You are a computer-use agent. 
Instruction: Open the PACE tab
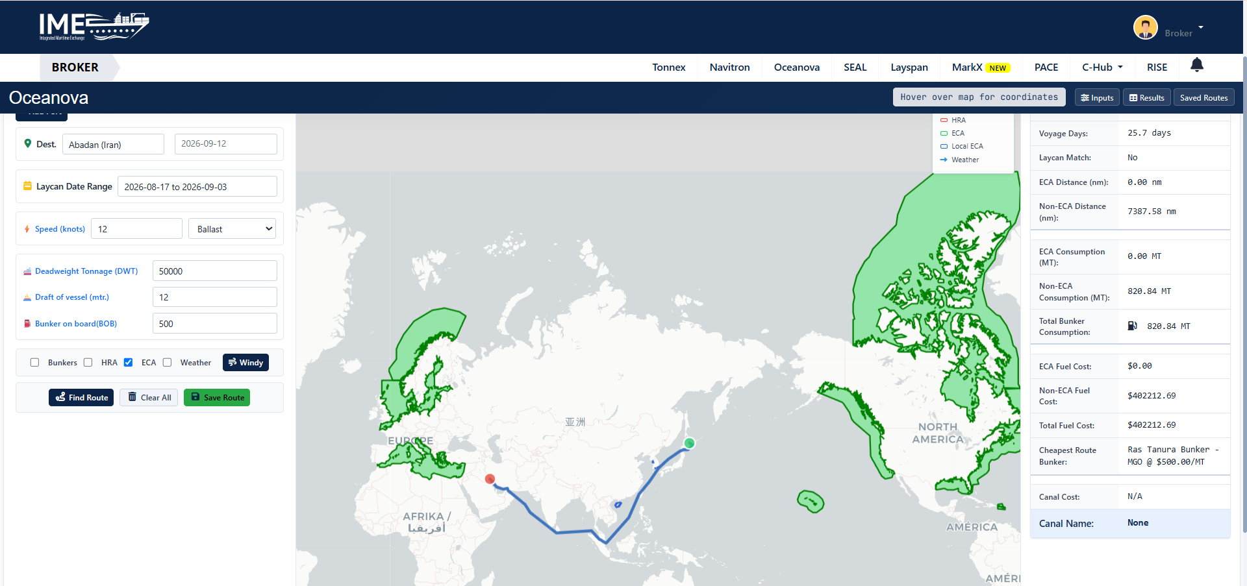pos(1046,67)
